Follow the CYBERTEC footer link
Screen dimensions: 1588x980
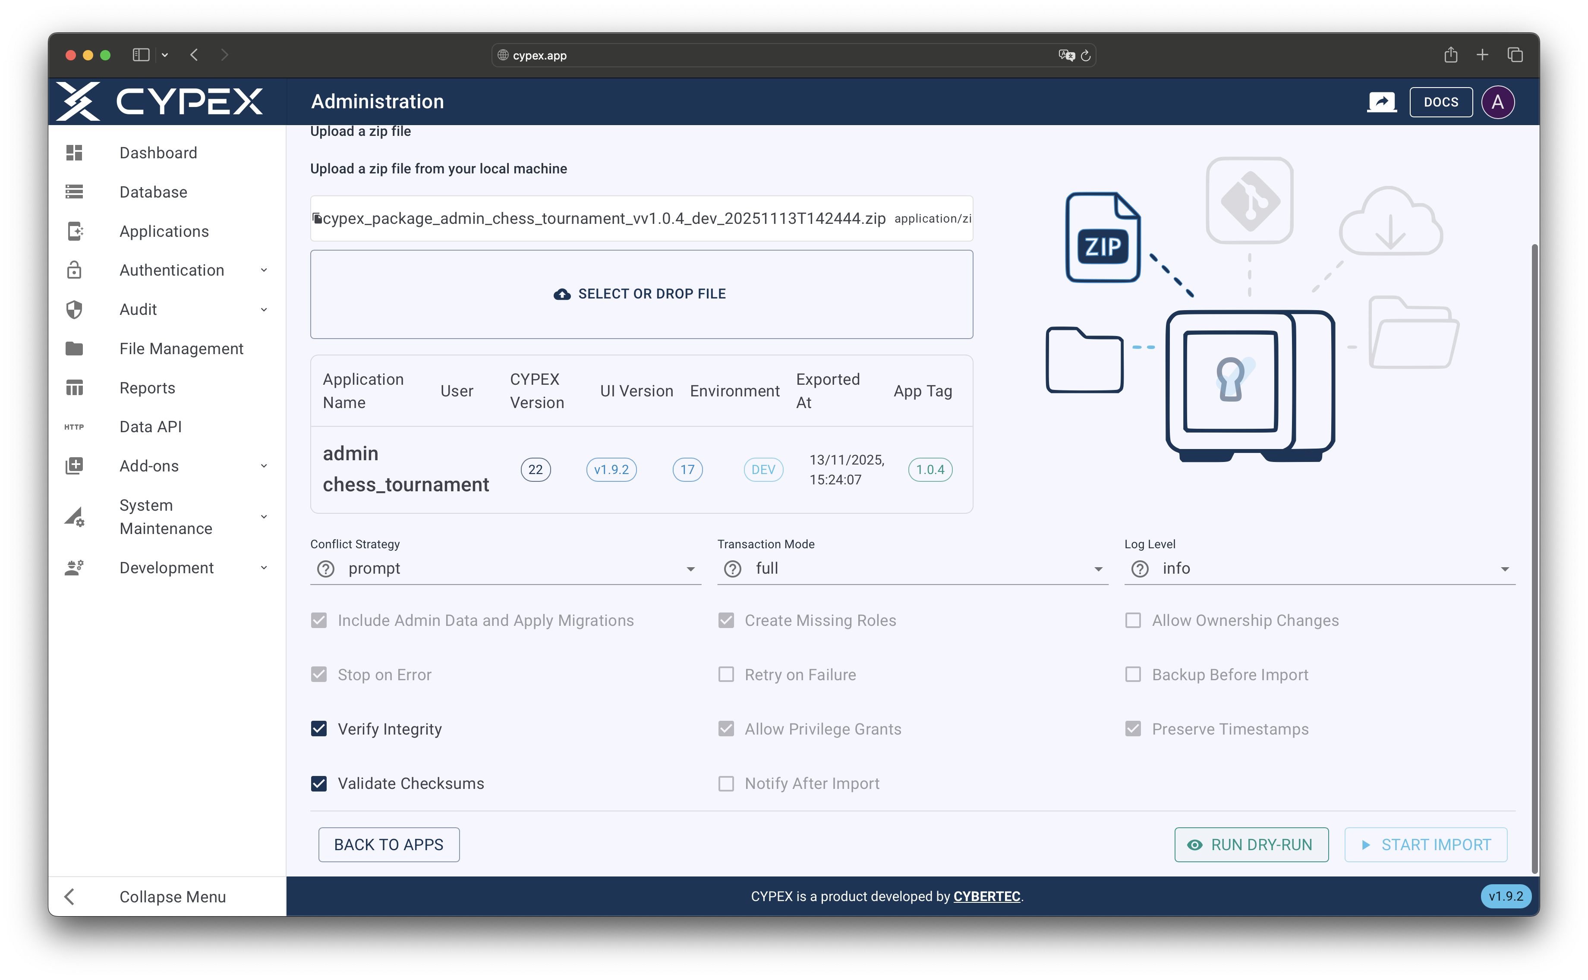point(987,896)
